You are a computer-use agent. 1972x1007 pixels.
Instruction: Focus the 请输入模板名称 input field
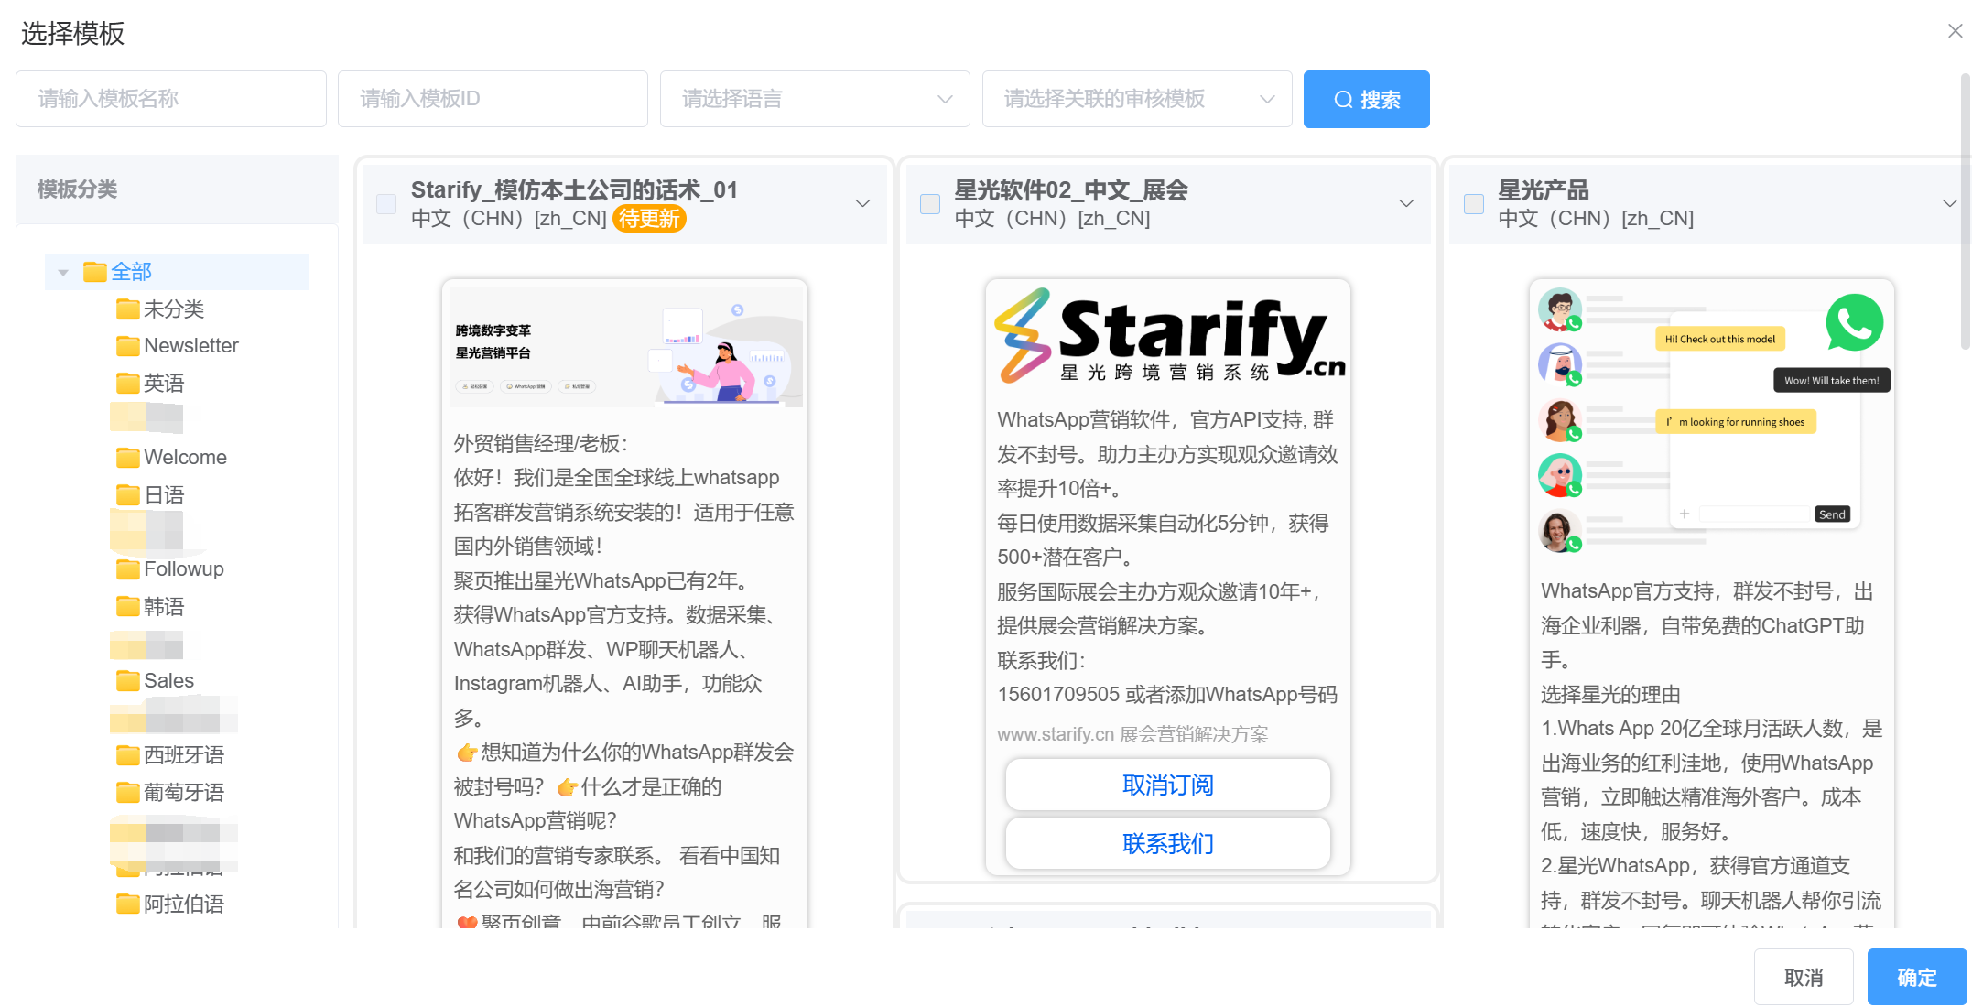pyautogui.click(x=171, y=99)
